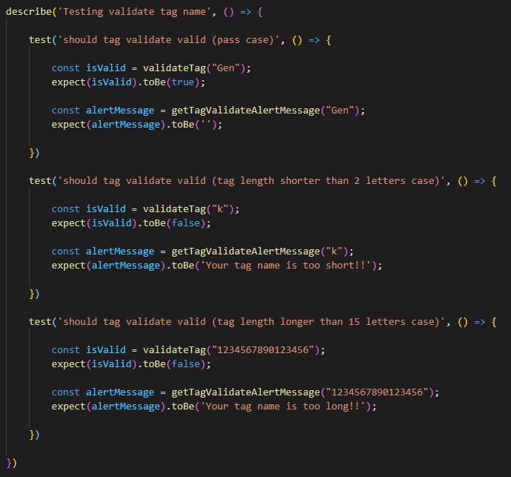This screenshot has height=477, width=511.
Task: Click validateTag("1234567890123456") call
Action: pyautogui.click(x=231, y=350)
